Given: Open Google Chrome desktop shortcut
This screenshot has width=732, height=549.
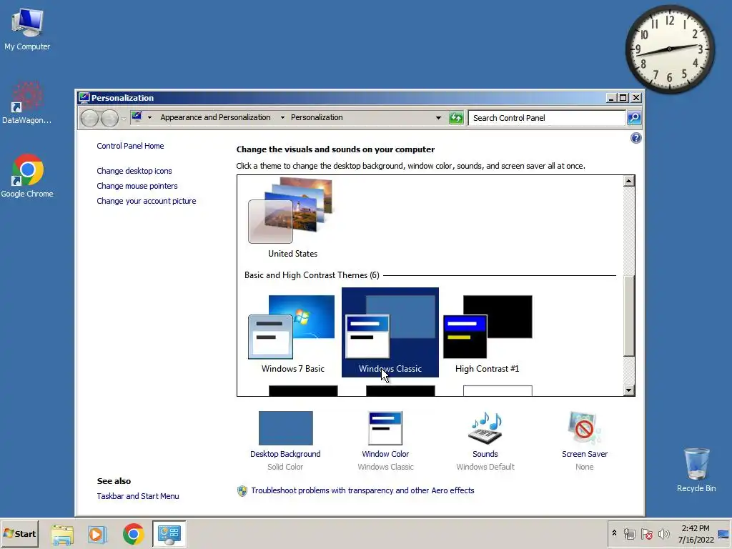Looking at the screenshot, I should 27,177.
